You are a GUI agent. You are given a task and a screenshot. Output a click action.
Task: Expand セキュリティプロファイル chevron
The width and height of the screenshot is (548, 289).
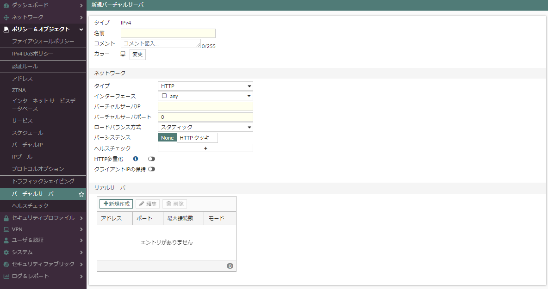click(x=81, y=218)
